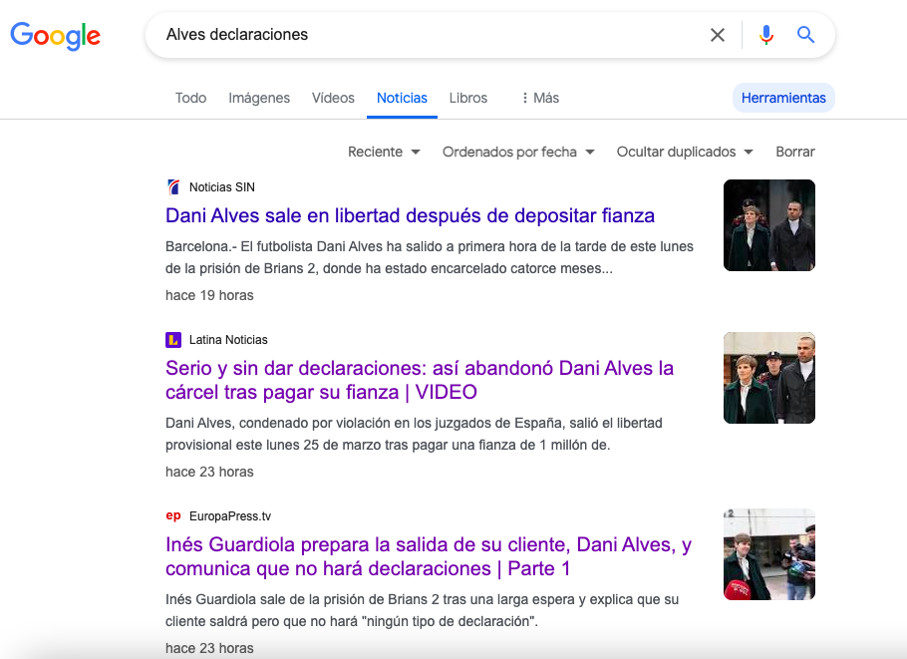Click the Latina Noticias source icon
This screenshot has width=907, height=659.
click(173, 340)
